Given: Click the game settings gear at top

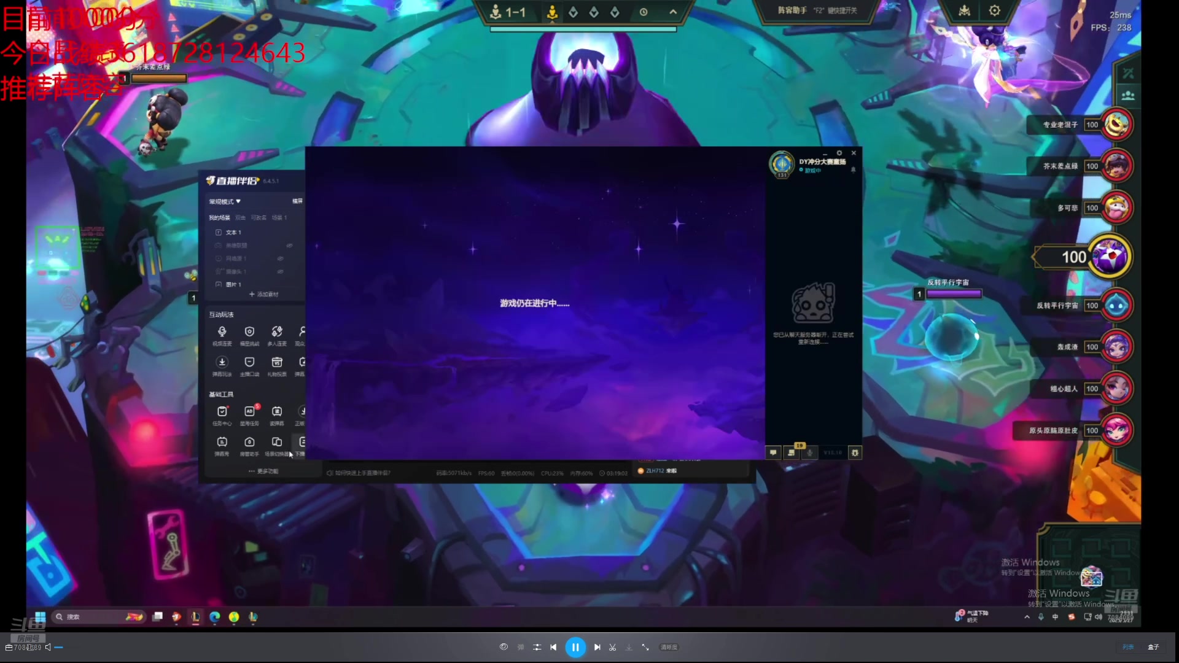Looking at the screenshot, I should point(995,10).
